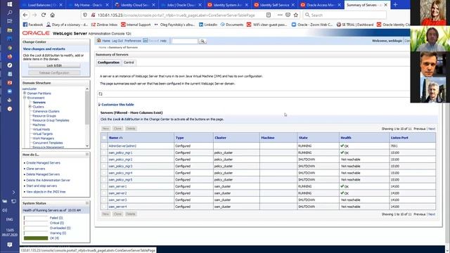Open Facebook bookmark

point(33,25)
